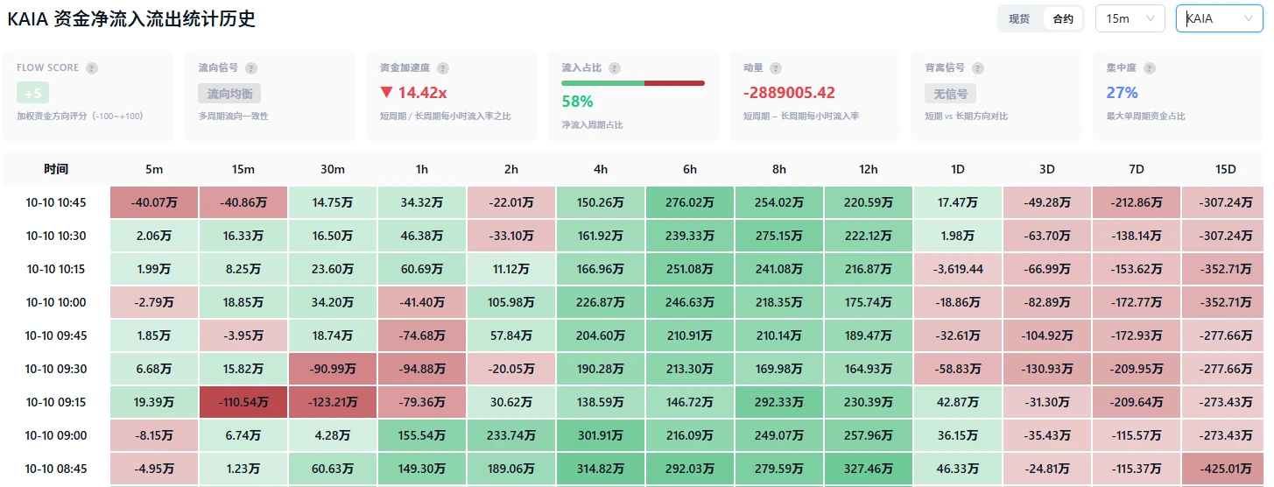Select the 10-10 09:00 time row
This screenshot has height=487, width=1274.
56,435
